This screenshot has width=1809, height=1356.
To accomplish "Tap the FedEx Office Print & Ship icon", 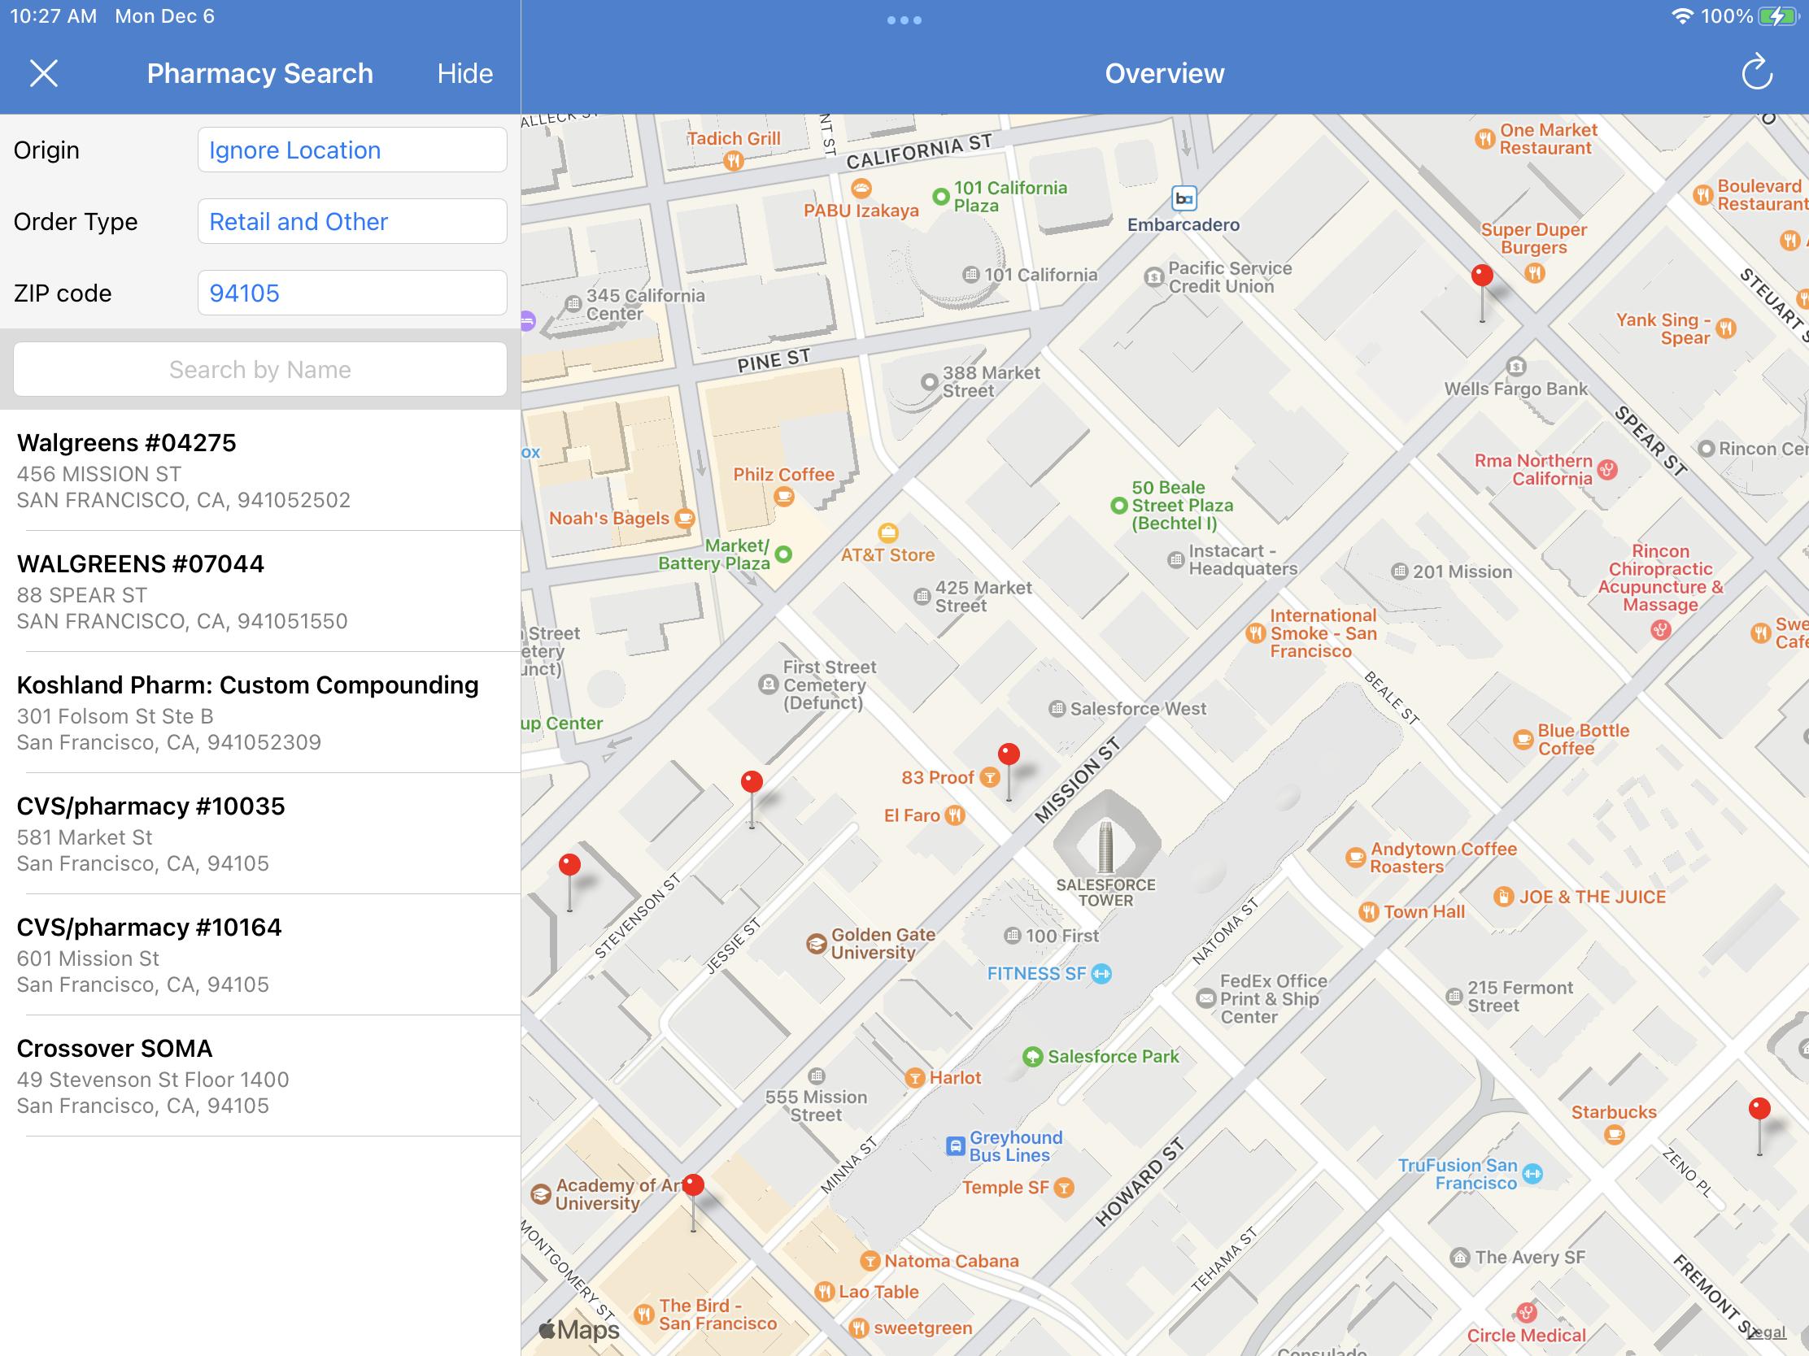I will click(1206, 998).
